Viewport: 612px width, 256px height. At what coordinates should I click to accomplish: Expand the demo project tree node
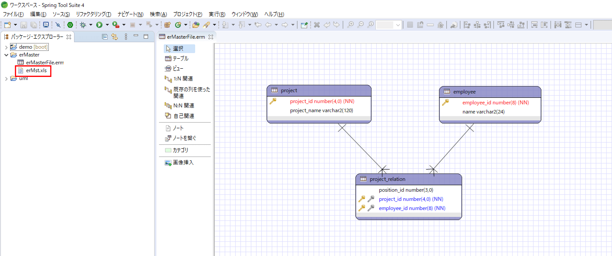[6, 47]
